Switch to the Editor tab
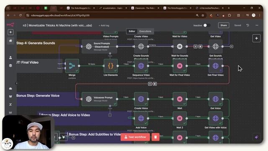Screen dimensions: 268x151 tap(132, 31)
